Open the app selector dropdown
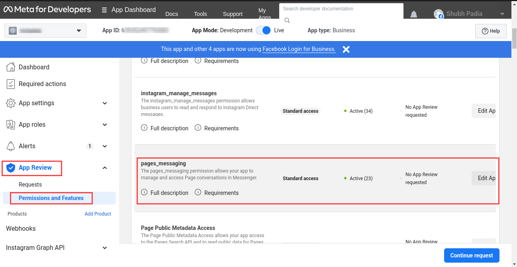Screen dimensions: 517x267 tap(45, 30)
